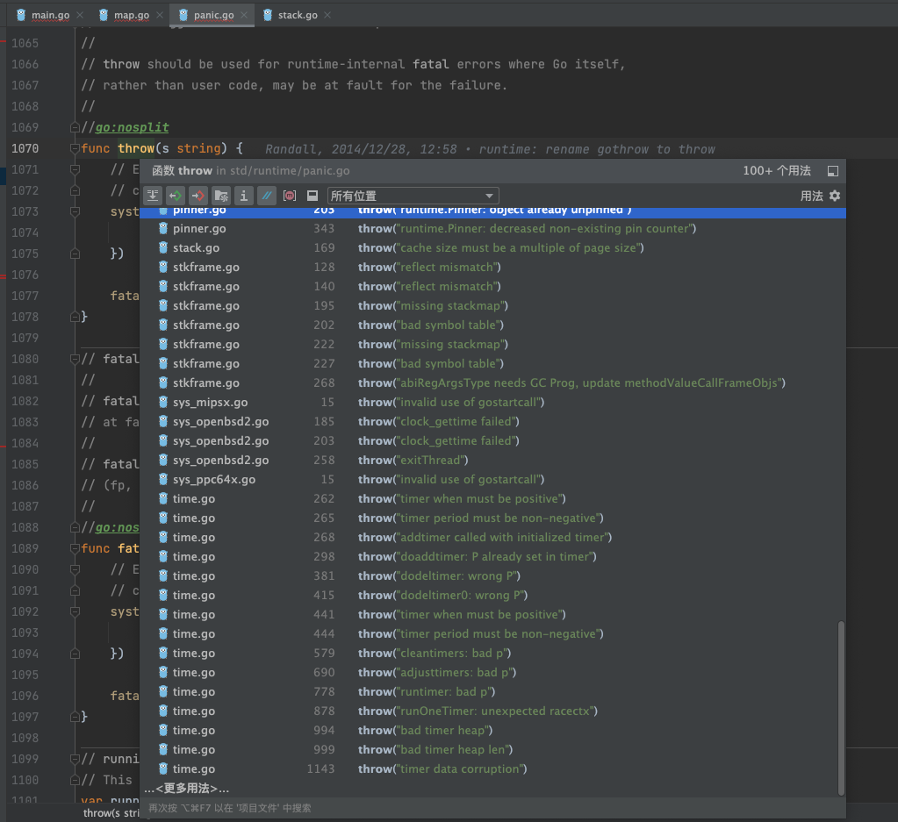This screenshot has height=822, width=898.
Task: Click the usages popup vertical scrollbar
Action: click(841, 708)
